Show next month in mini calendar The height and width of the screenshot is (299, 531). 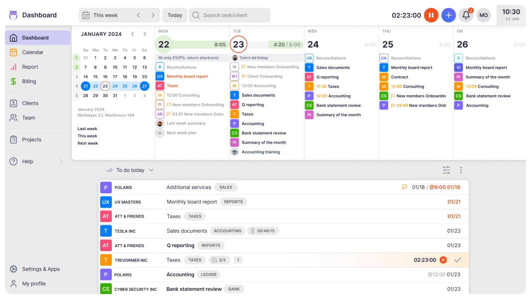(x=145, y=34)
